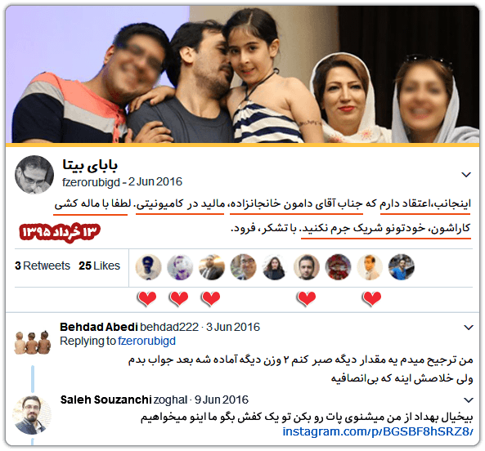The width and height of the screenshot is (485, 451).
Task: Expand Behdad Abedi reply options chevron
Action: (x=469, y=327)
